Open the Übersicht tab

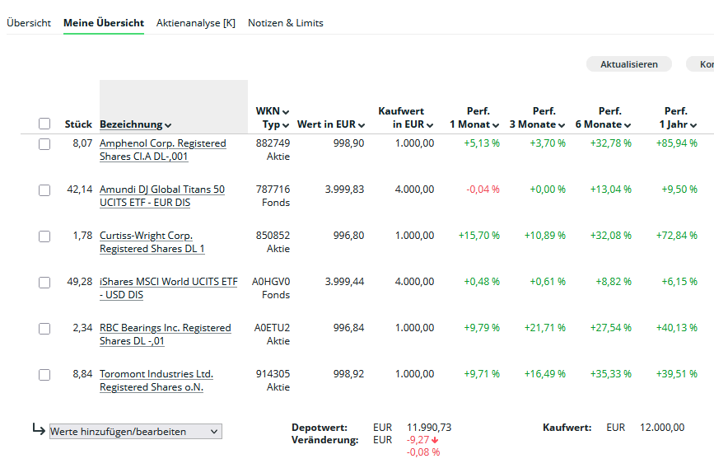click(x=29, y=23)
